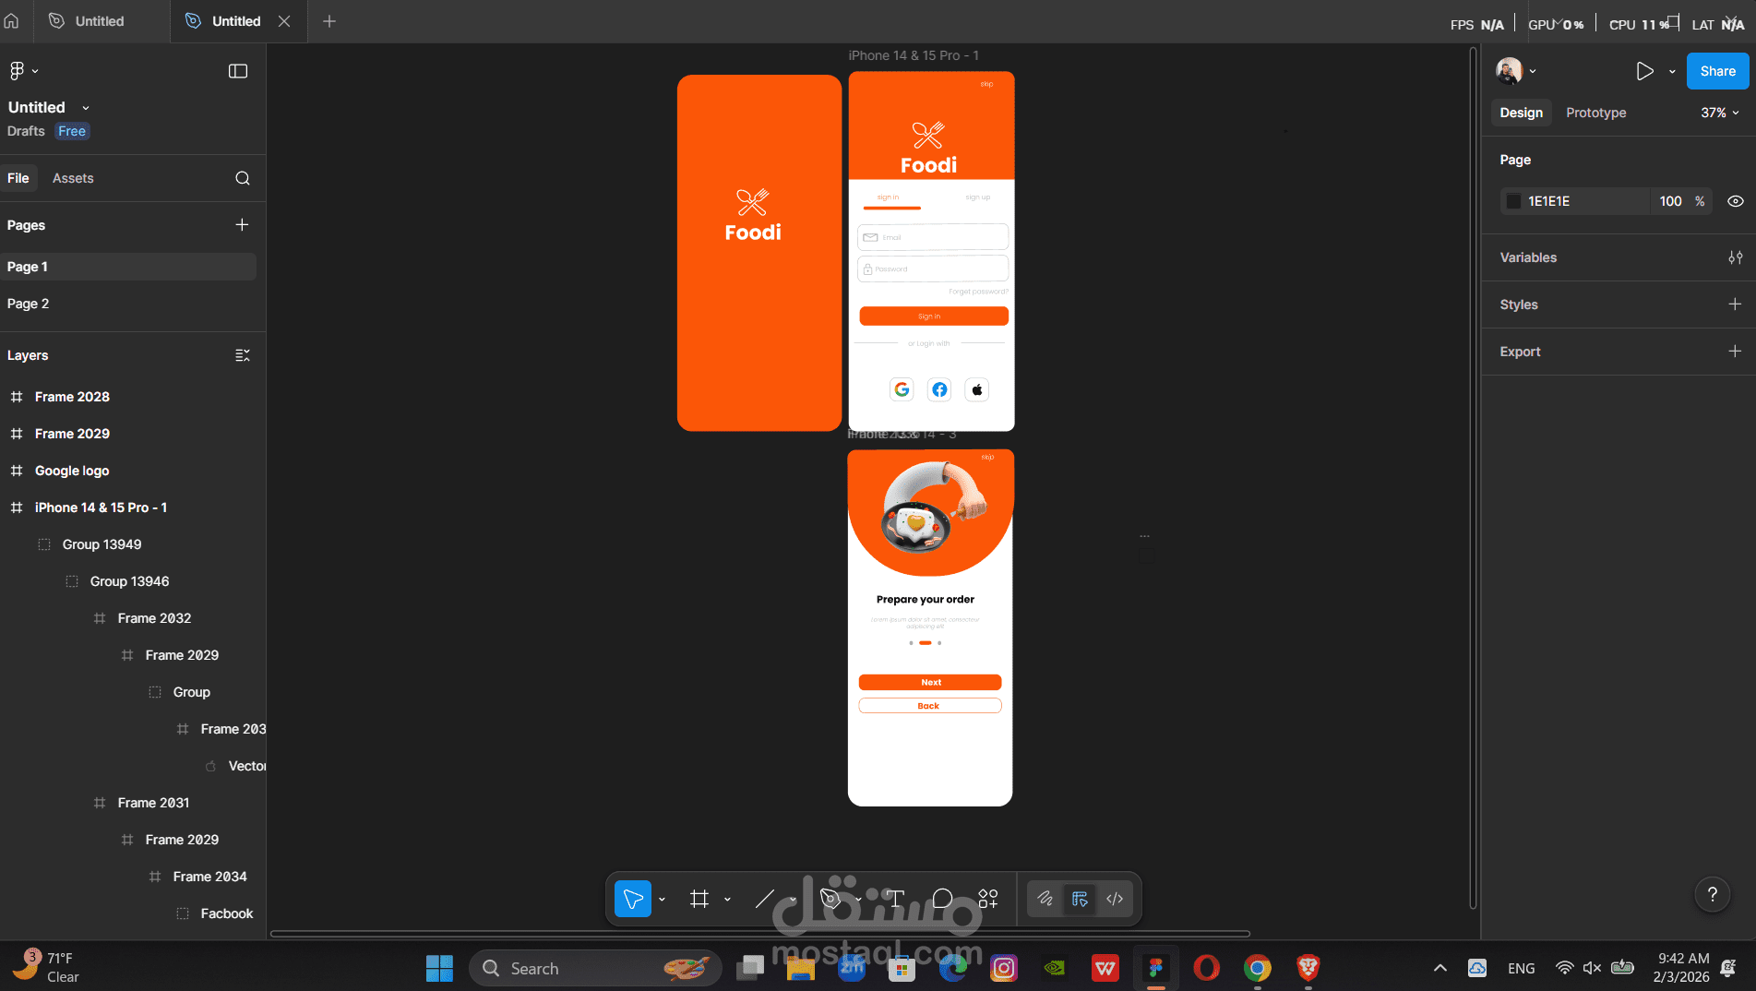The width and height of the screenshot is (1756, 991).
Task: Toggle the sidebar minimize UI icon
Action: (x=238, y=71)
